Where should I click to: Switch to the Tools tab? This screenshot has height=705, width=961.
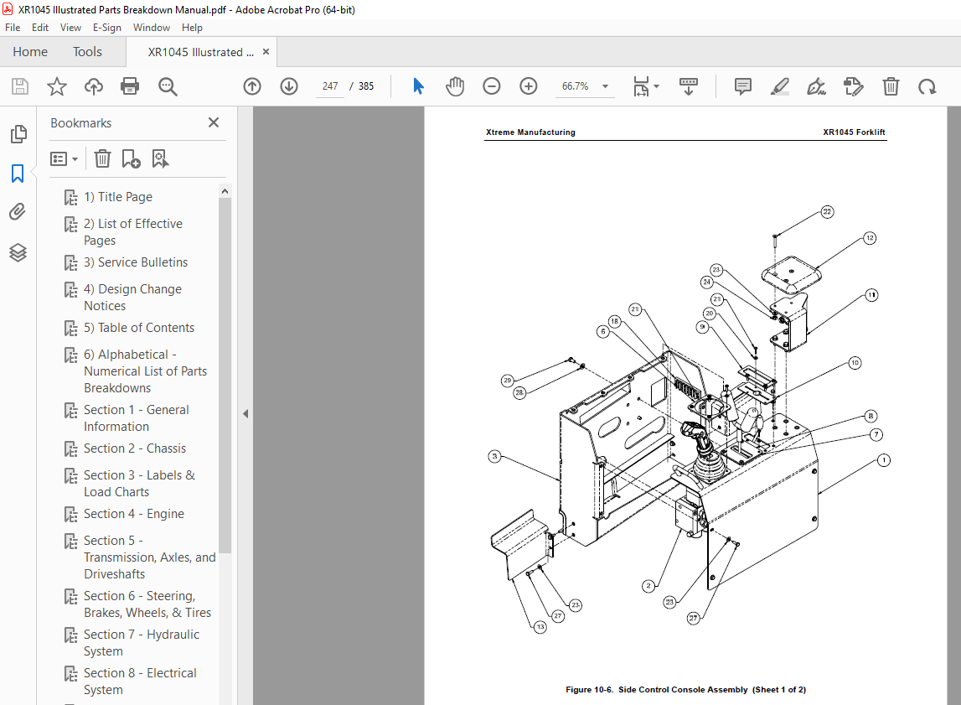point(87,51)
